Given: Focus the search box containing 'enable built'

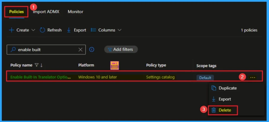Looking at the screenshot, I should (x=46, y=50).
